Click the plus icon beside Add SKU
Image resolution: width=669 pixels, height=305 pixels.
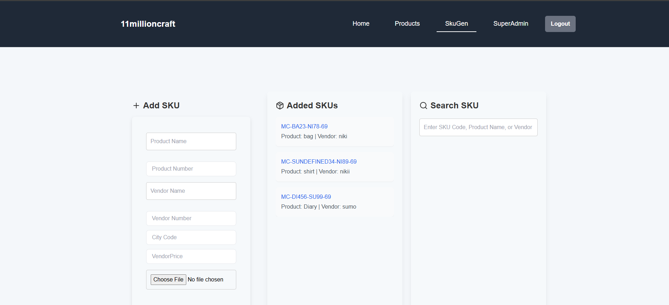(x=136, y=106)
